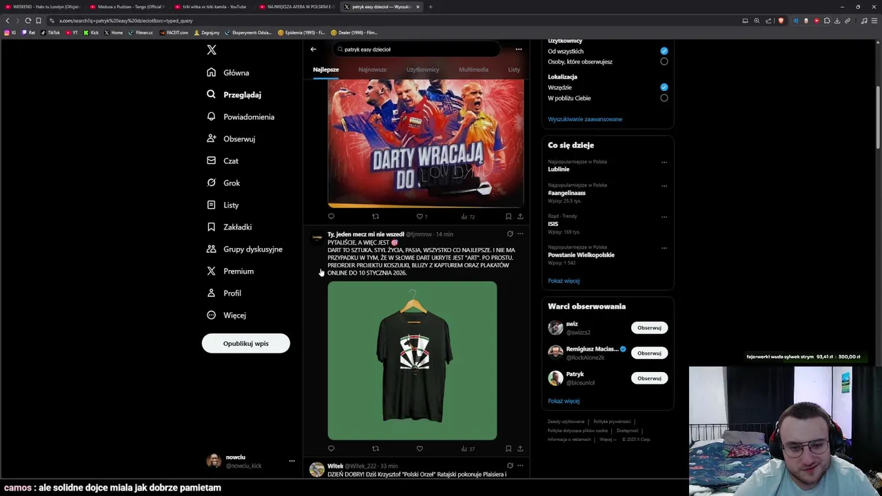Viewport: 882px width, 496px height.
Task: Click the search field with patryk easy dzieciol
Action: pyautogui.click(x=416, y=49)
